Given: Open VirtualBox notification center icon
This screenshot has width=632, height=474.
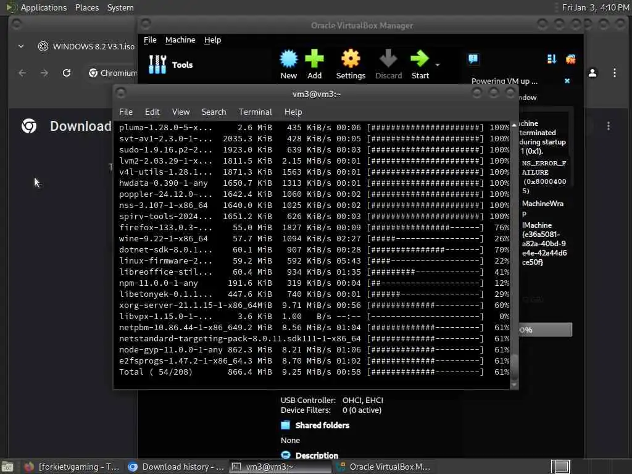Looking at the screenshot, I should point(473,59).
